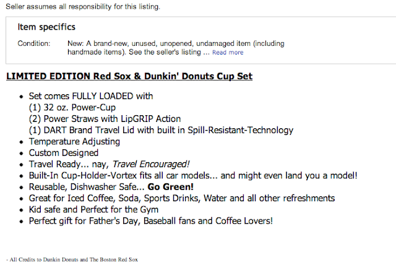396x270 pixels.
Task: Click the Item specifics heading
Action: pos(46,27)
